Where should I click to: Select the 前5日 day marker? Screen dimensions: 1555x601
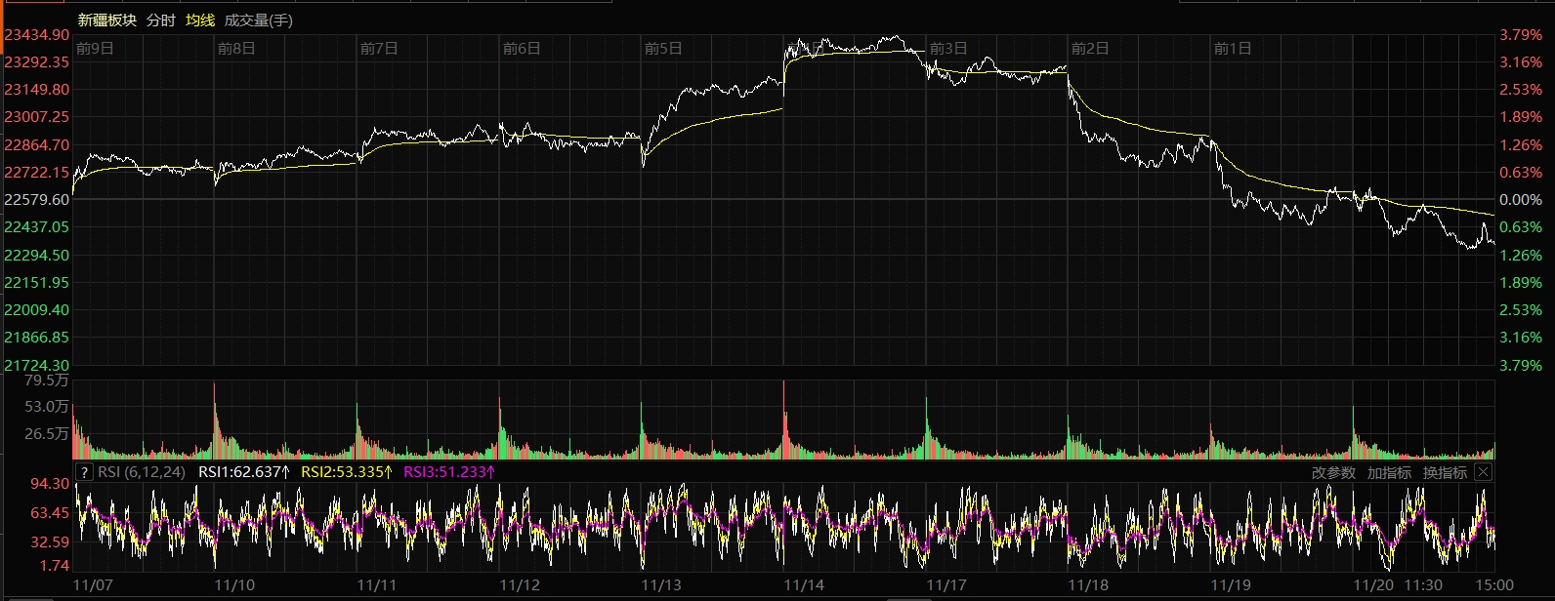pyautogui.click(x=663, y=49)
